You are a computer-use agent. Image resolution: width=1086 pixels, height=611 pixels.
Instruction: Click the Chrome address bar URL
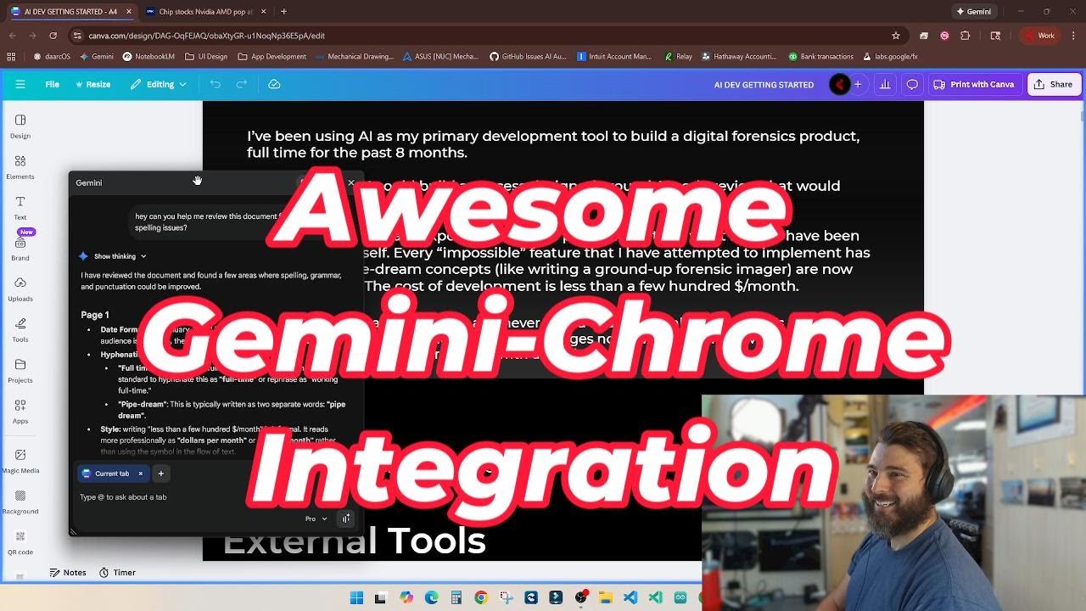point(207,36)
